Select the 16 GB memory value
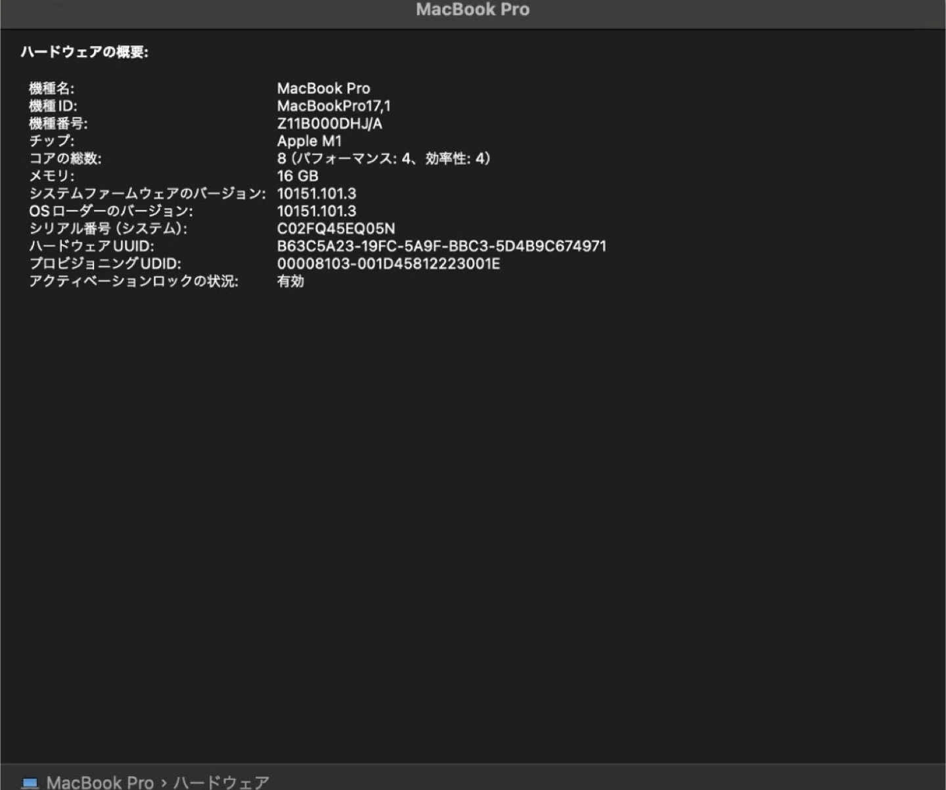The height and width of the screenshot is (790, 946). (298, 176)
